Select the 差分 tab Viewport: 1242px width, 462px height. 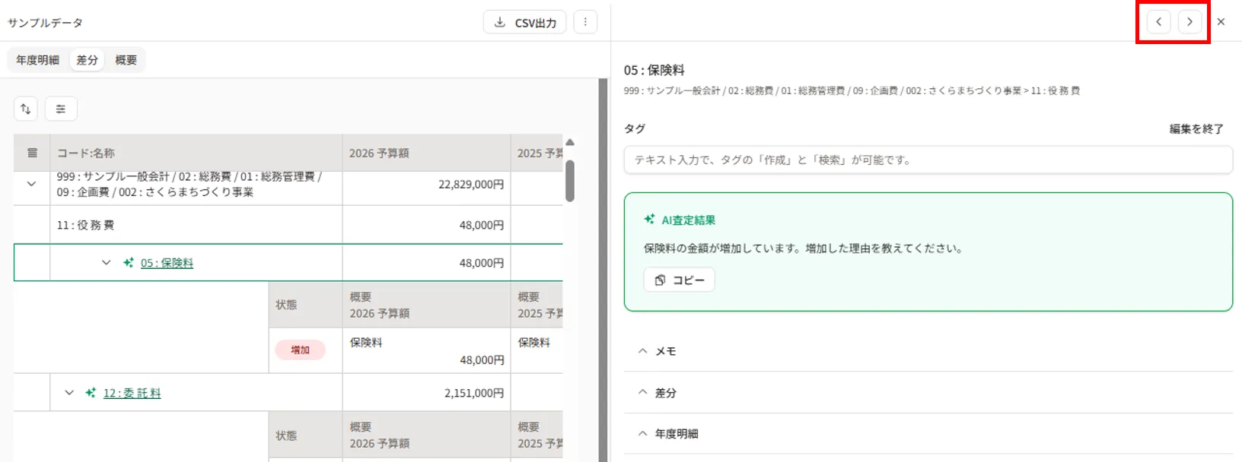88,60
